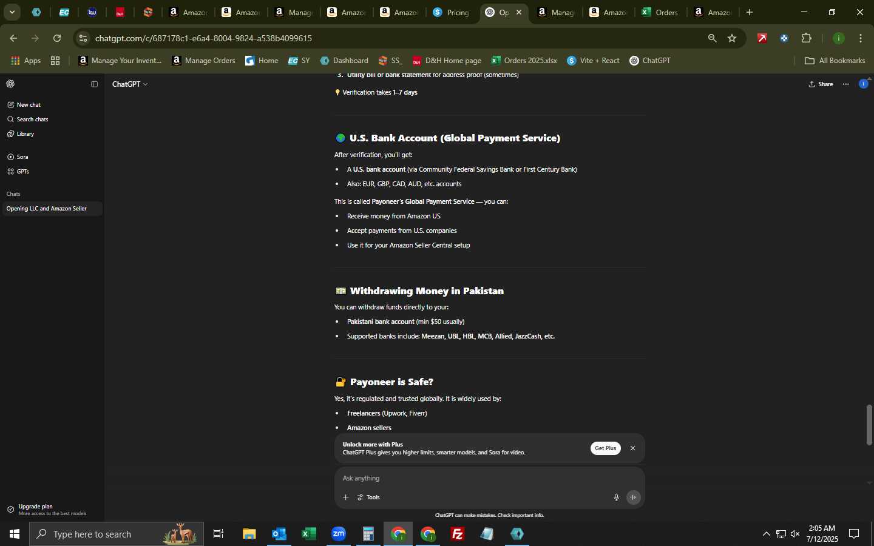Click the ChatGPT logo icon in sidebar
The height and width of the screenshot is (546, 874).
[x=10, y=84]
